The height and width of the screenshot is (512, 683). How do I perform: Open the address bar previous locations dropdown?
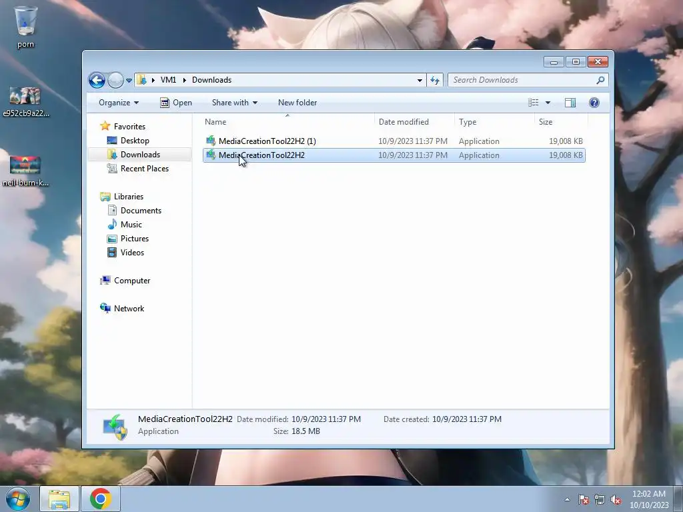coord(420,80)
